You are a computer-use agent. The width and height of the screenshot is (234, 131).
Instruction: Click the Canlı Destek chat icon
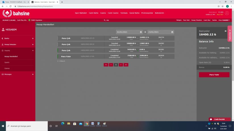(211, 119)
